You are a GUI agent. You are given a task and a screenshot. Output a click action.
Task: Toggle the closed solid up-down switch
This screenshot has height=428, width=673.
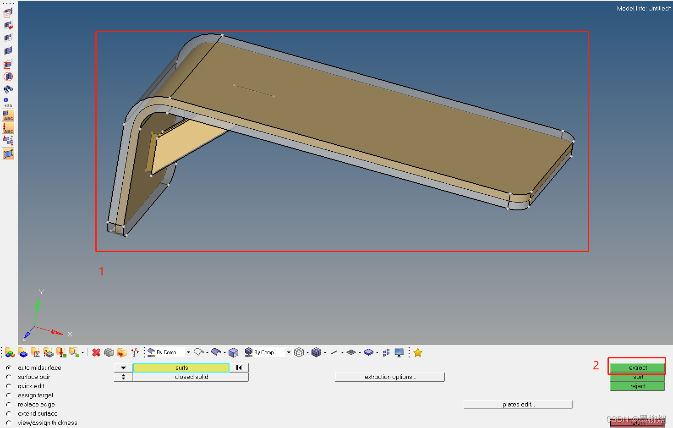click(123, 377)
